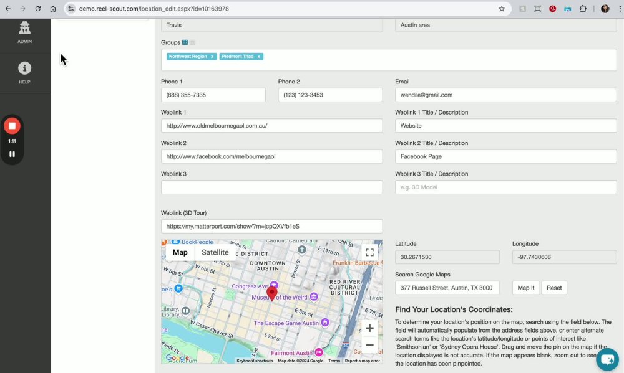Remove the Piedmont Triad group tag

point(259,57)
